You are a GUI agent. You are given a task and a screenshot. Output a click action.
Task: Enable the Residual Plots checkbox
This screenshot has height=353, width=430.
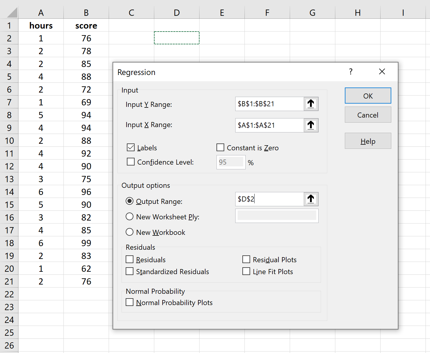pos(246,260)
